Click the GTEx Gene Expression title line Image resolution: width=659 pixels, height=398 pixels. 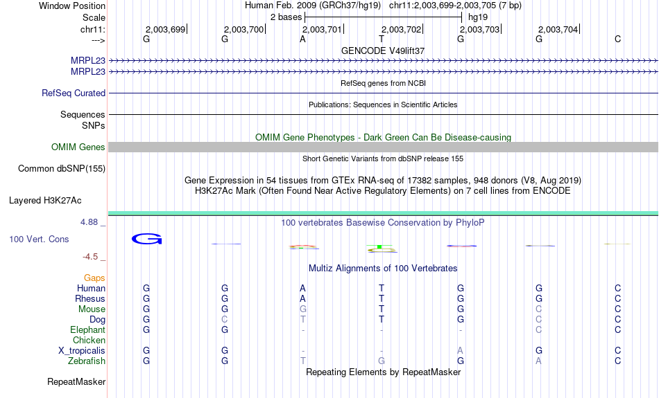tap(383, 181)
